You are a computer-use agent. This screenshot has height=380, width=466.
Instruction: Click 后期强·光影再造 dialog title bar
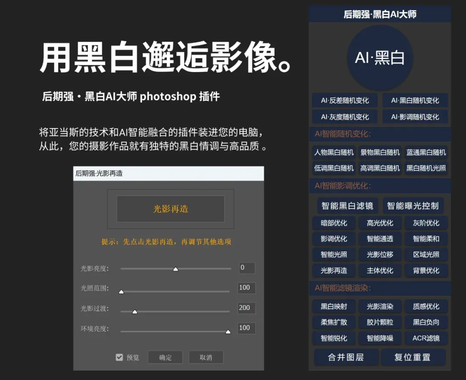(x=169, y=173)
